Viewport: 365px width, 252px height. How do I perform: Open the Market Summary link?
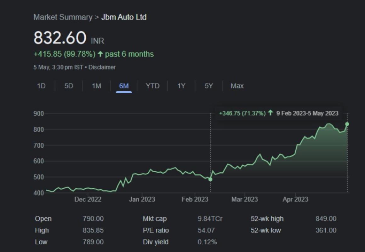click(x=63, y=17)
